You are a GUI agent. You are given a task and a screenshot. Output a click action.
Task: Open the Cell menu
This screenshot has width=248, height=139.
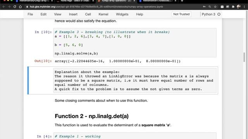point(88,14)
